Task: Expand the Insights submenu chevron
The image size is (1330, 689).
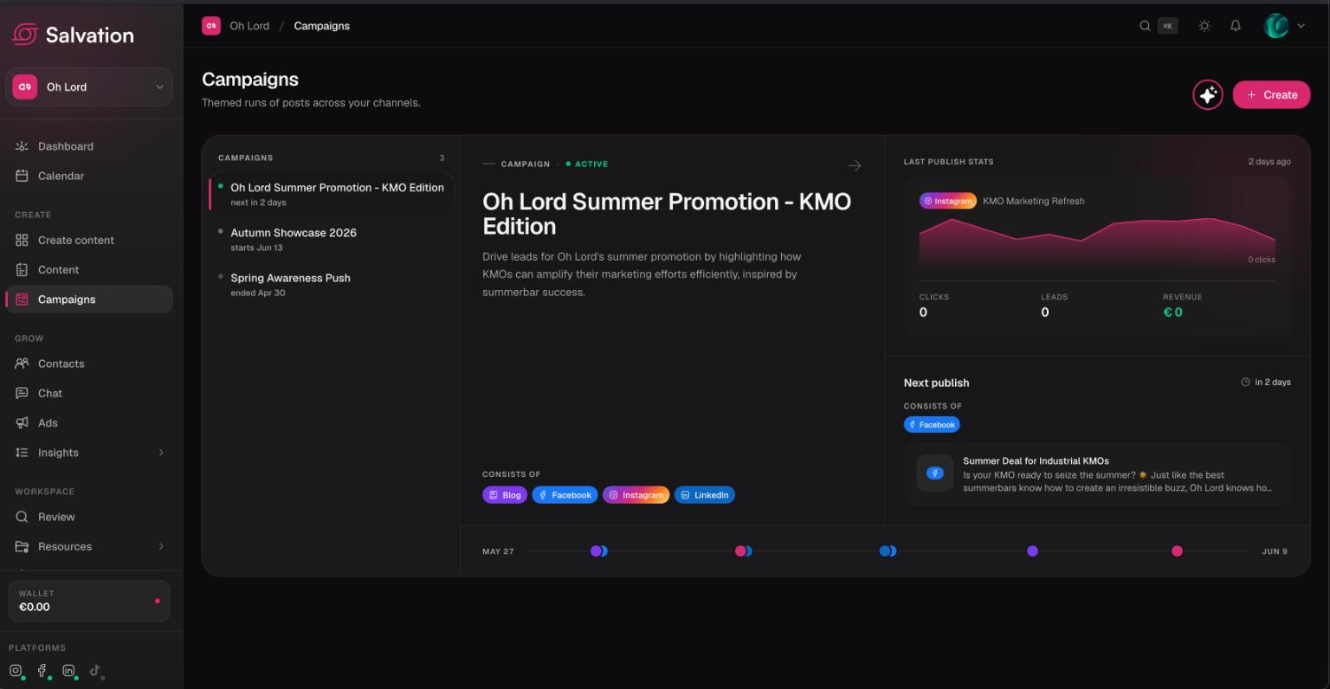Action: [x=161, y=453]
